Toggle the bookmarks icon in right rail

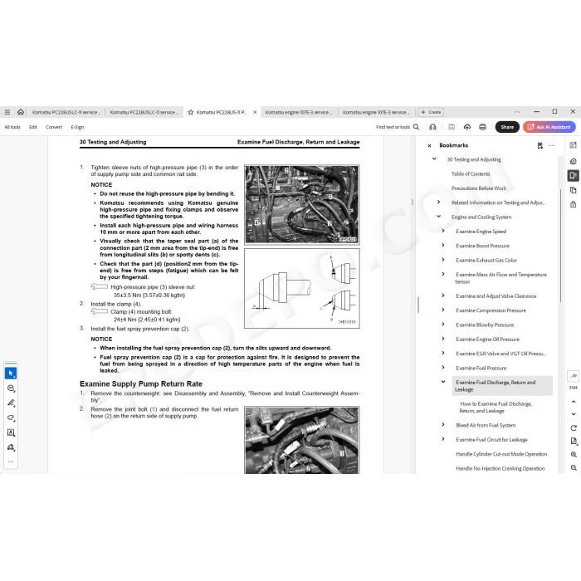[574, 176]
